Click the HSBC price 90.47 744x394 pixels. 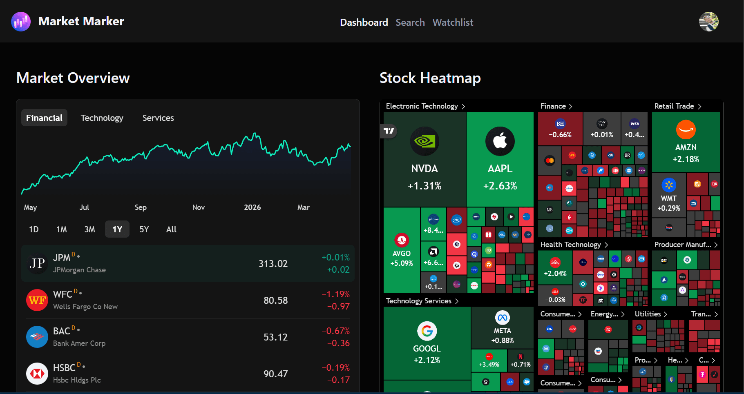[x=276, y=374]
